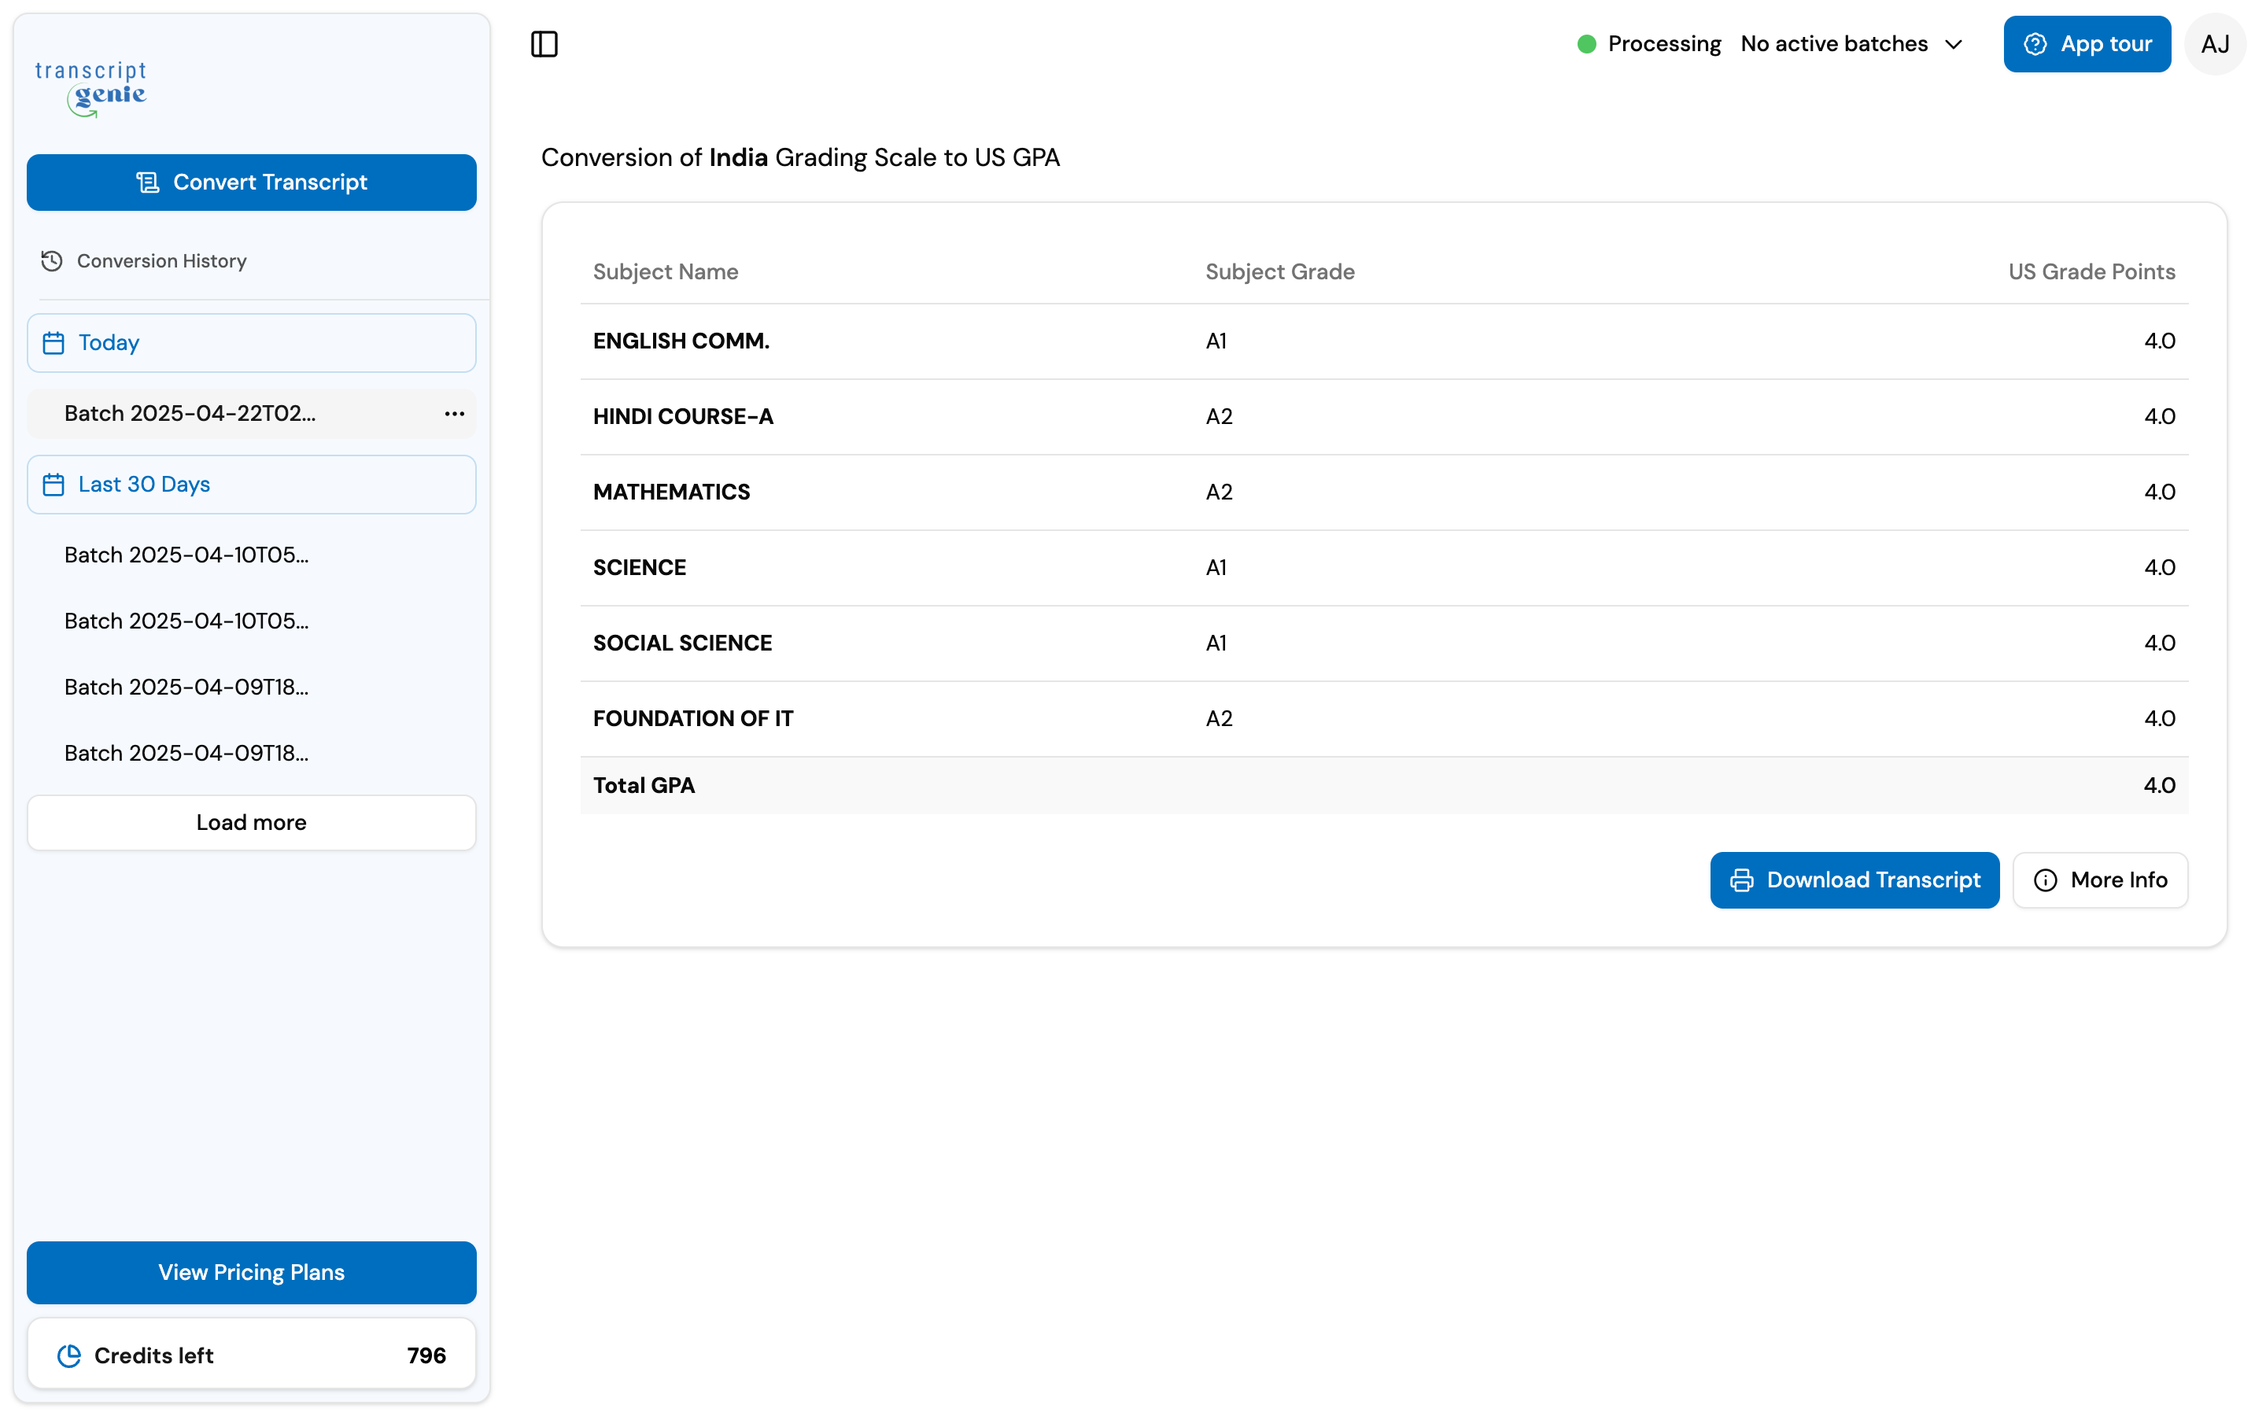Screen dimensions: 2266x1416
Task: Open Batch 2025-04-22T02 conversion
Action: [190, 414]
